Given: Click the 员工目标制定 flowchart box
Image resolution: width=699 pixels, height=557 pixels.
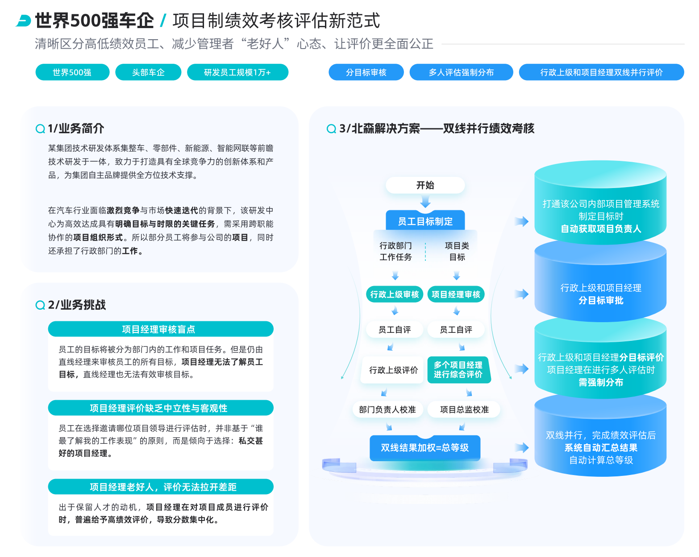Looking at the screenshot, I should (425, 221).
